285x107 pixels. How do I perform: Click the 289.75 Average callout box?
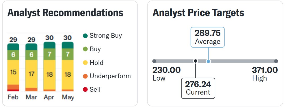point(208,37)
